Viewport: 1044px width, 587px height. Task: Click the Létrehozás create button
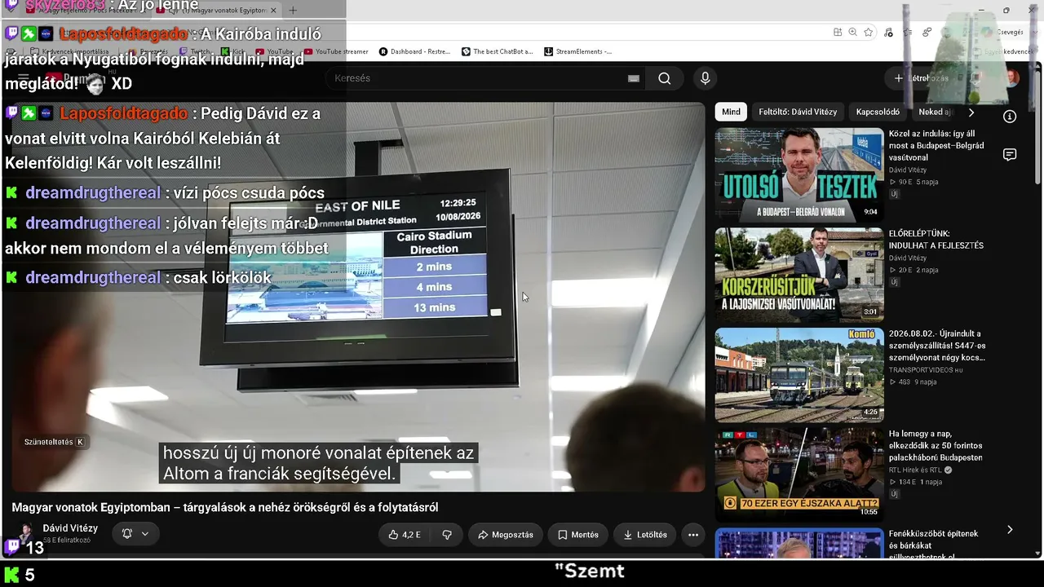click(x=922, y=78)
